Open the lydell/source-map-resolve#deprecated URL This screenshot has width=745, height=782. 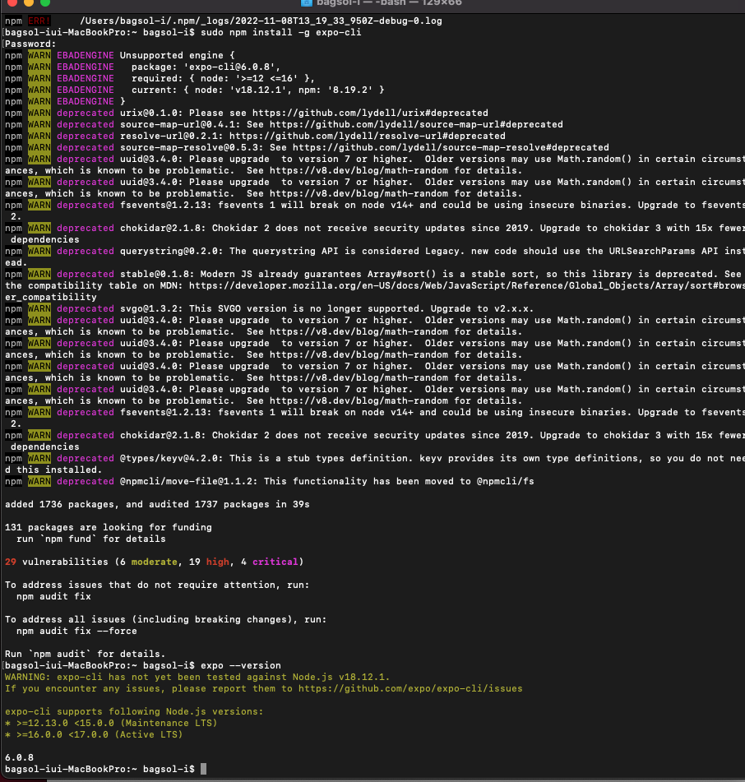coord(451,147)
